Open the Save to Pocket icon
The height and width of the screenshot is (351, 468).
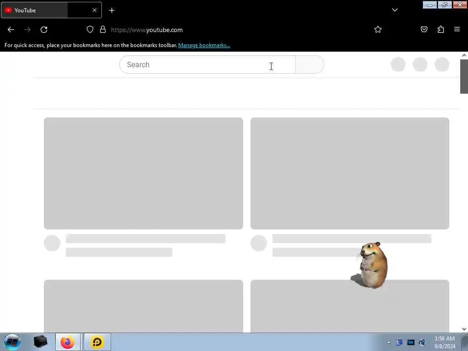pyautogui.click(x=424, y=29)
